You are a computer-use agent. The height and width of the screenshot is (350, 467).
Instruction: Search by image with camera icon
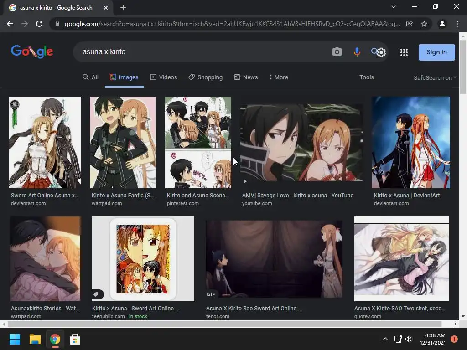coord(337,52)
